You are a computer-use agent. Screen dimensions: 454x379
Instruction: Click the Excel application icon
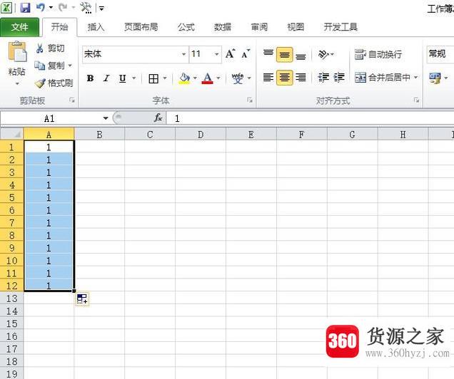pos(6,8)
